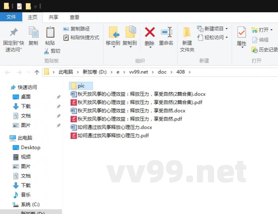This screenshot has width=278, height=214.
Task: Switch to View (查看) tab
Action: pyautogui.click(x=74, y=17)
